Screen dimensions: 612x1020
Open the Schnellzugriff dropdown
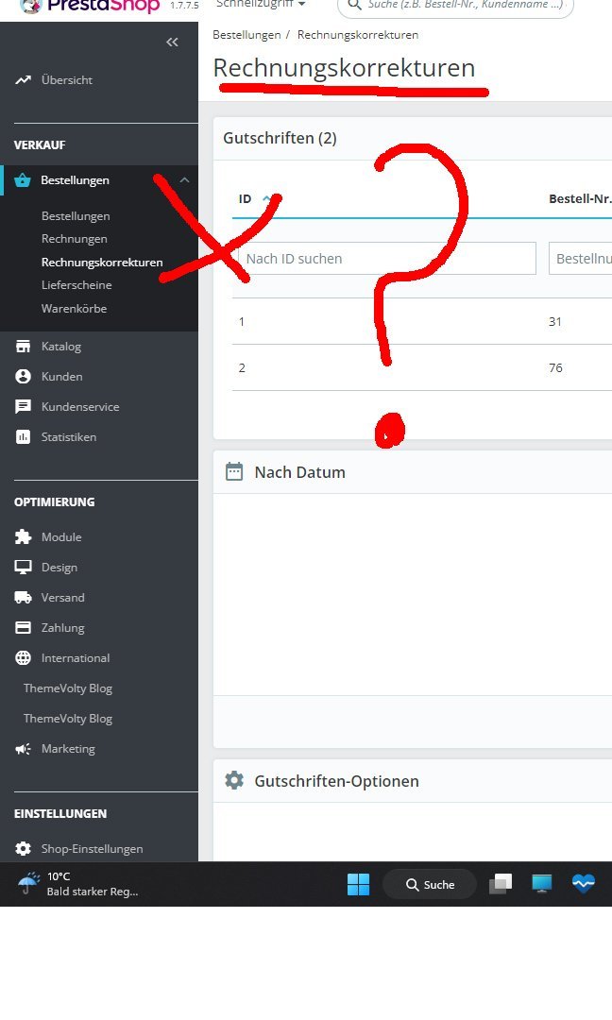pyautogui.click(x=260, y=5)
